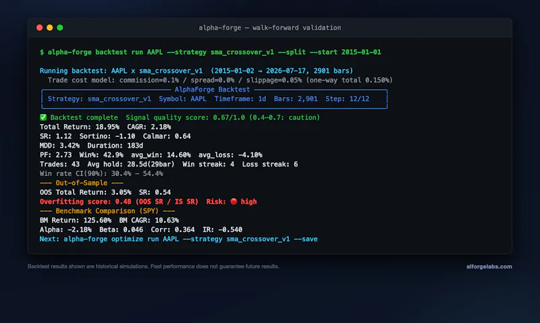Click the green maximize window button
The width and height of the screenshot is (540, 323).
60,28
